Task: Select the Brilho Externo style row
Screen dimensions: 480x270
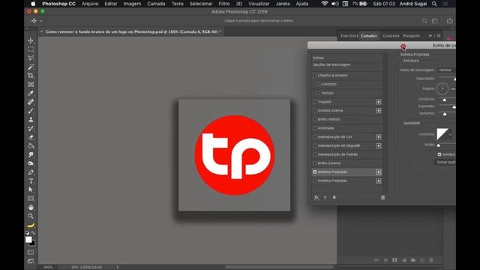Action: pyautogui.click(x=347, y=163)
